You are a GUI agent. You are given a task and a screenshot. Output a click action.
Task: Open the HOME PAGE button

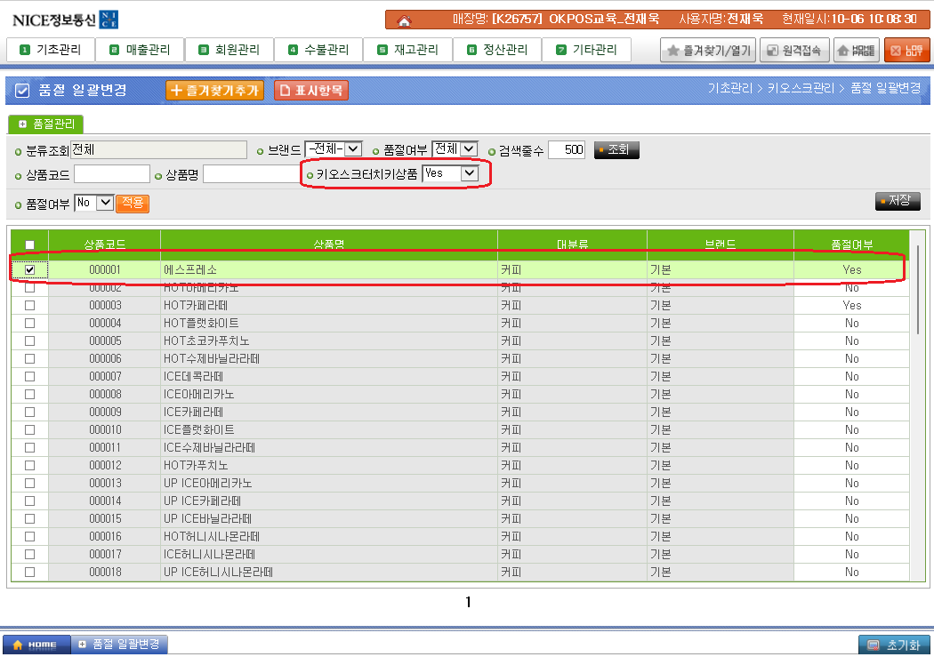(856, 51)
